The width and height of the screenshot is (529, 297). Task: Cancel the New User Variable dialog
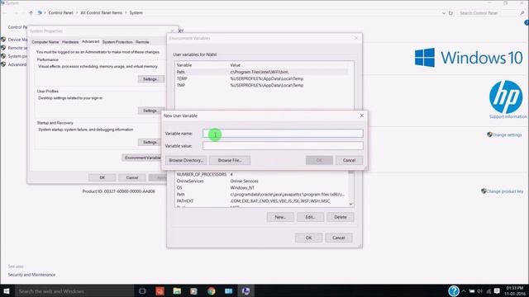(349, 160)
